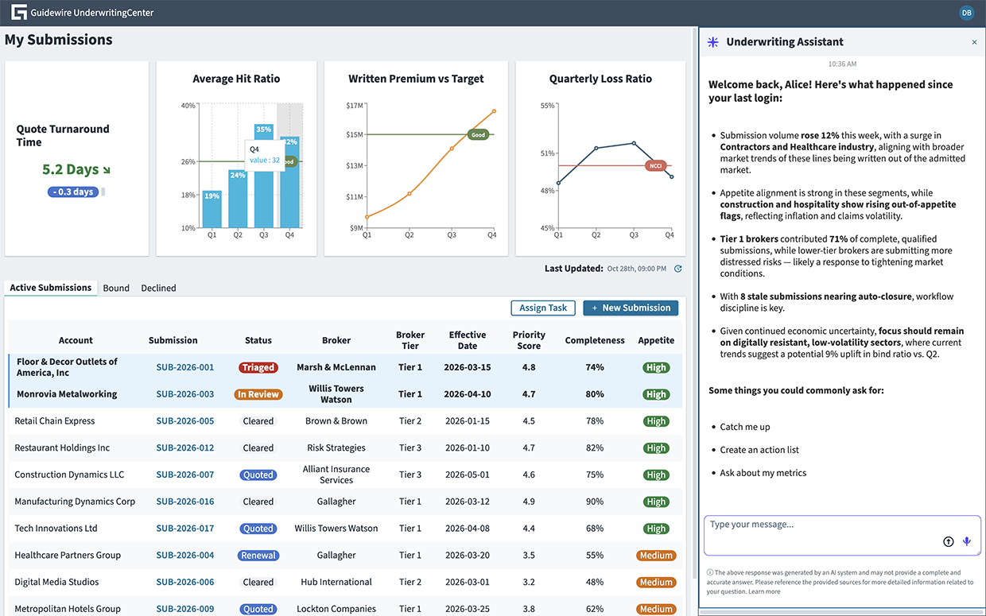The image size is (986, 616).
Task: Open the DB user avatar menu
Action: coord(966,13)
